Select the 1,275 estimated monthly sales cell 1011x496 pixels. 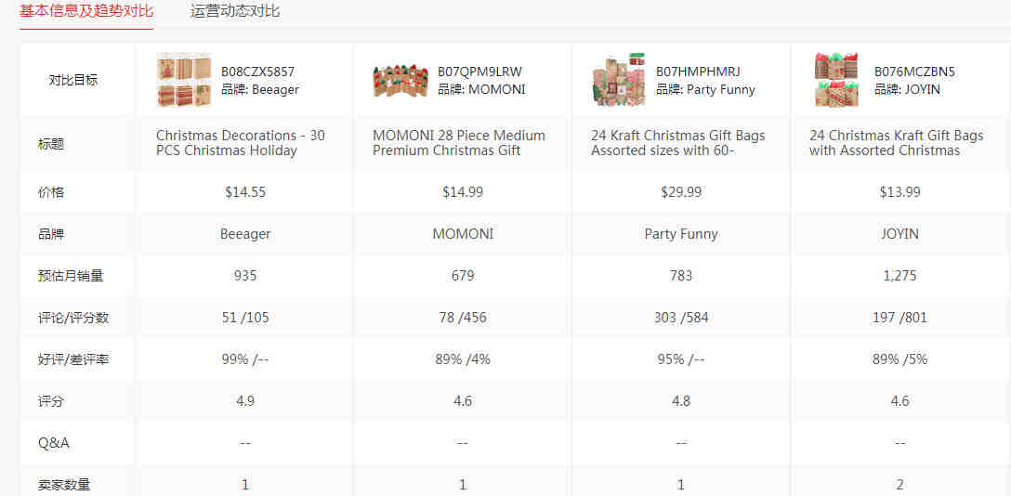click(900, 276)
